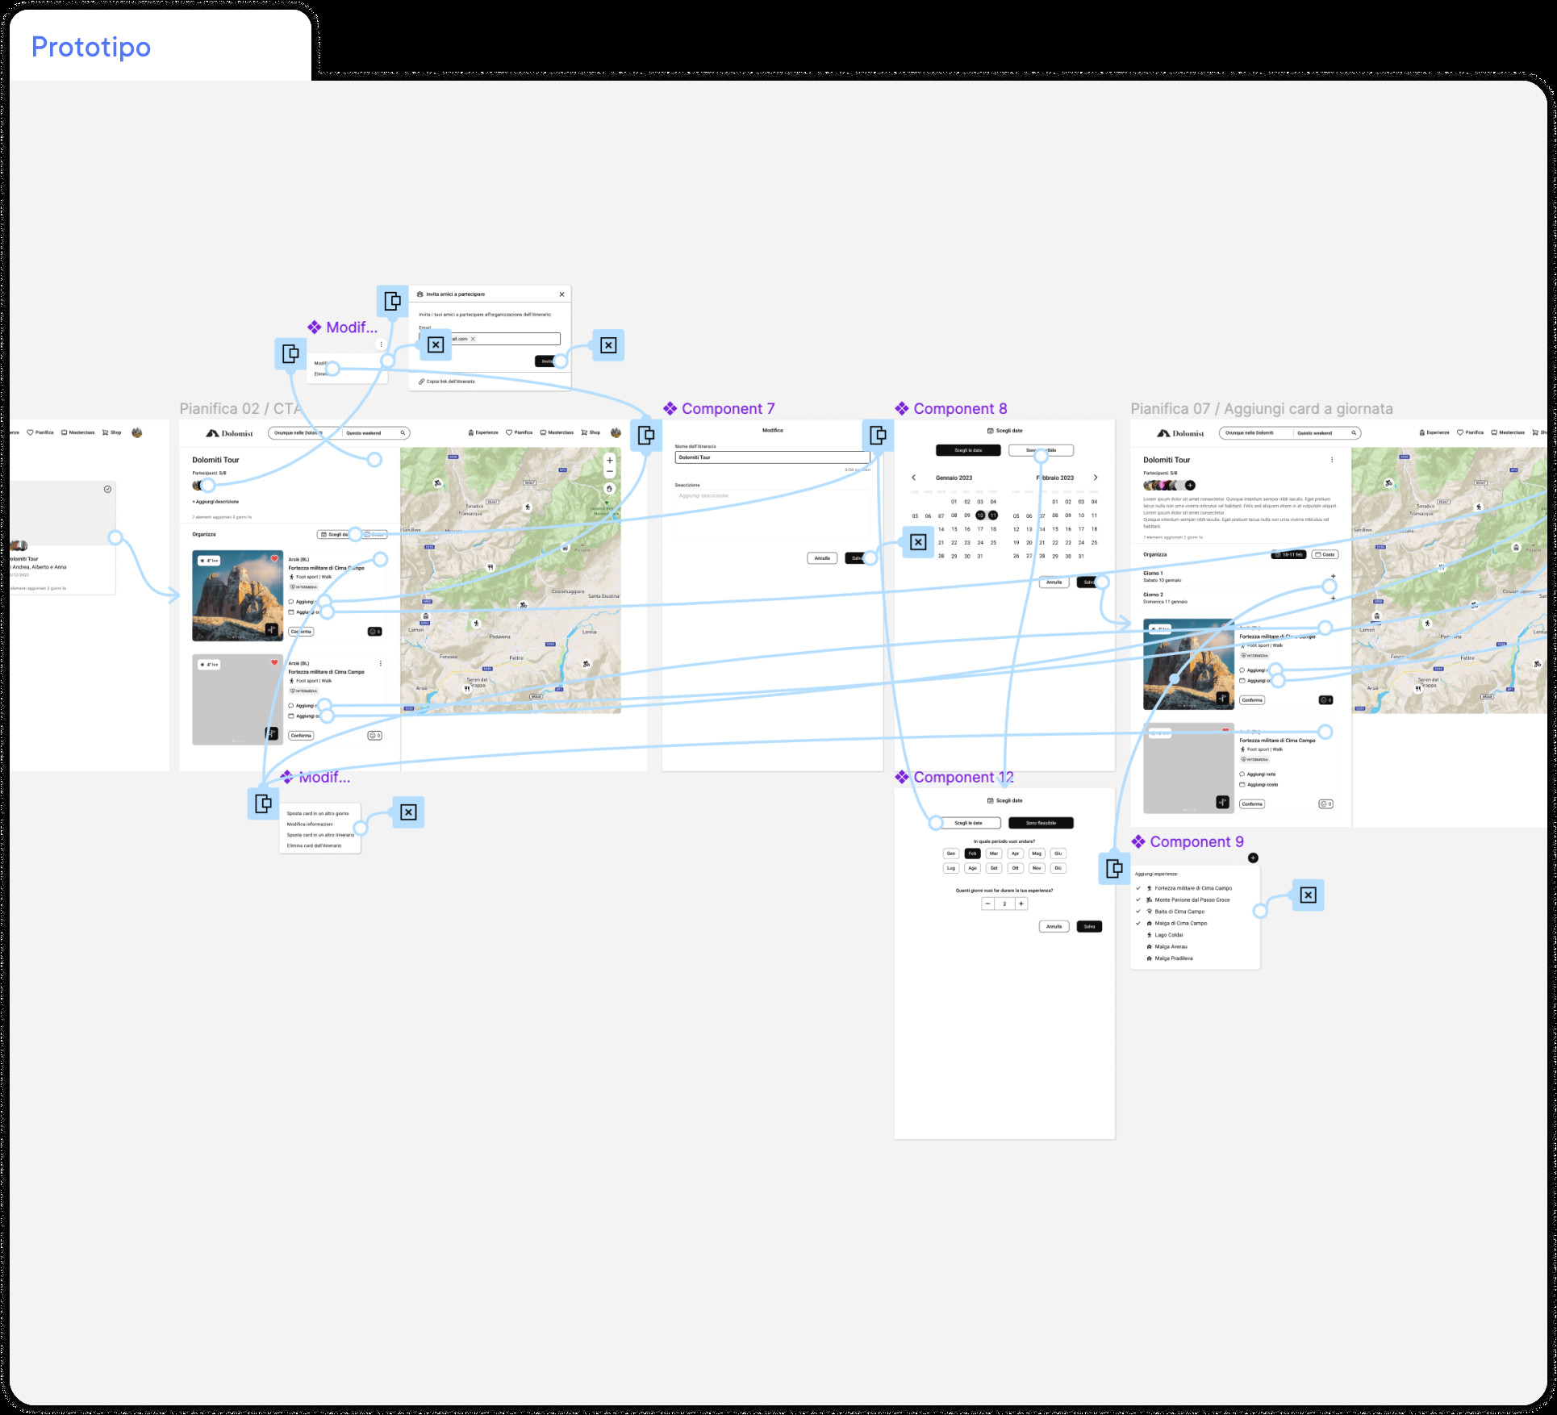Click Annulla button in Component 7 form
The image size is (1557, 1415).
pos(821,558)
